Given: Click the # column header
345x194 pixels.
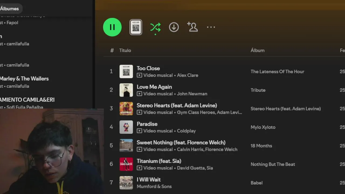Looking at the screenshot, I should coord(112,50).
